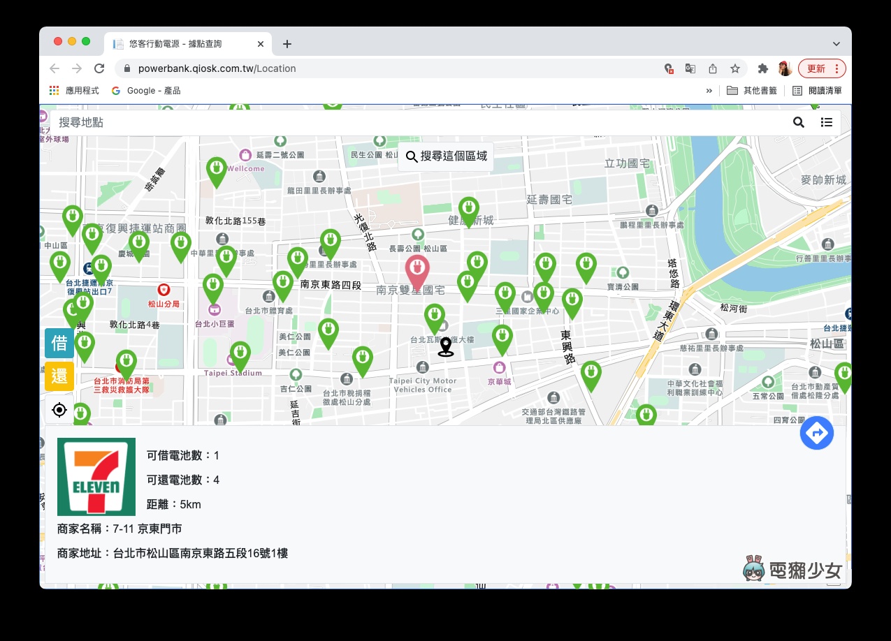
Task: Open Google Translate icon in address bar
Action: coord(690,68)
